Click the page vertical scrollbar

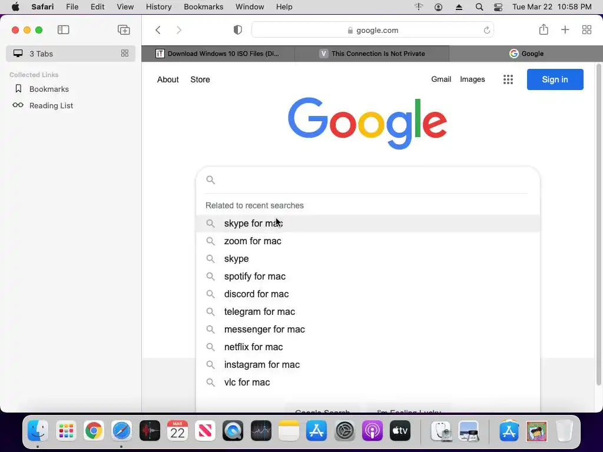click(598, 225)
